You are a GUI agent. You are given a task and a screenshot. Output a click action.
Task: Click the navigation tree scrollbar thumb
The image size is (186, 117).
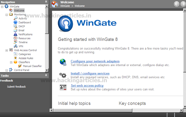47,21
